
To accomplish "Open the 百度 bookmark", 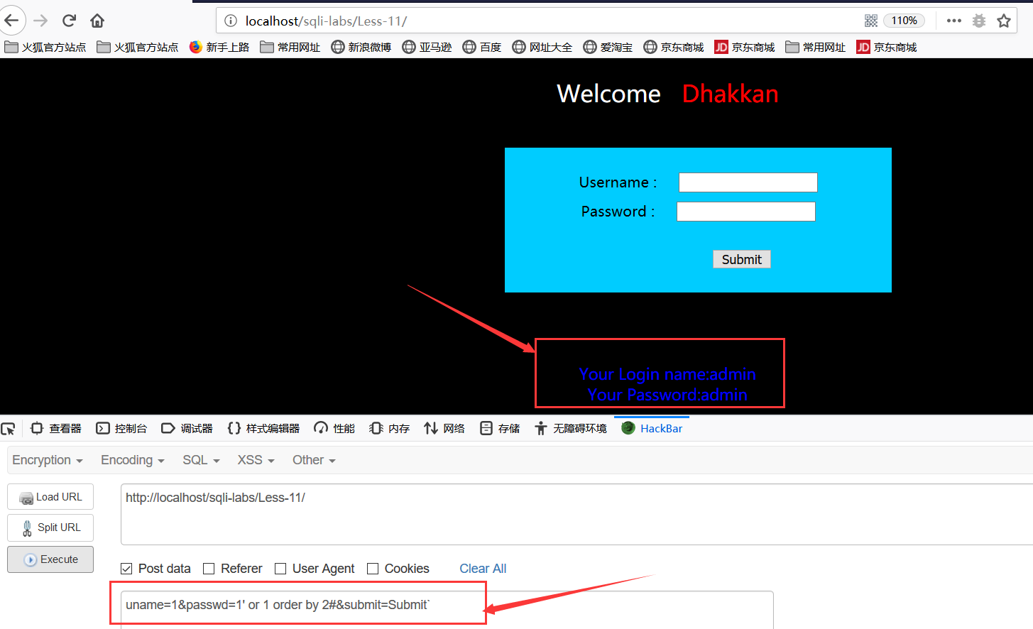I will (x=482, y=47).
